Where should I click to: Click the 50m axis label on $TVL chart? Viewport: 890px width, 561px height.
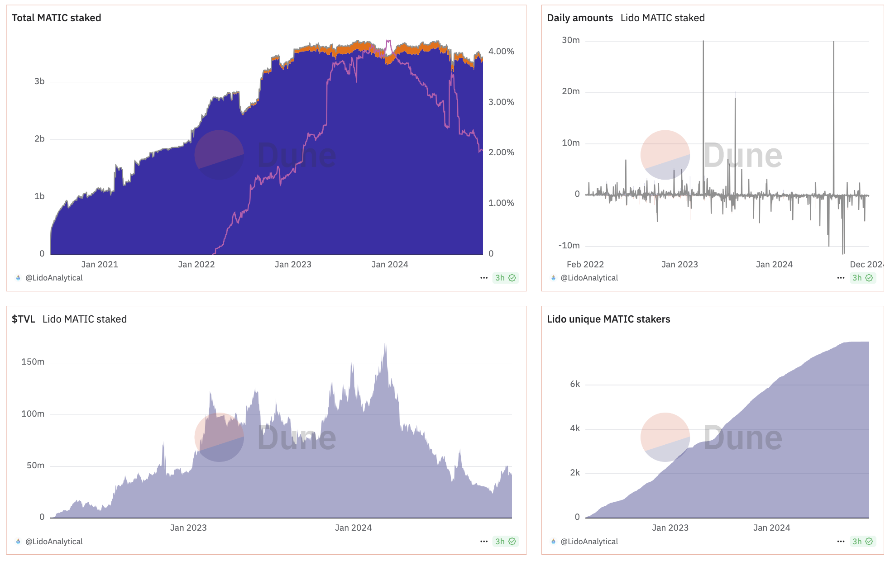(x=35, y=465)
